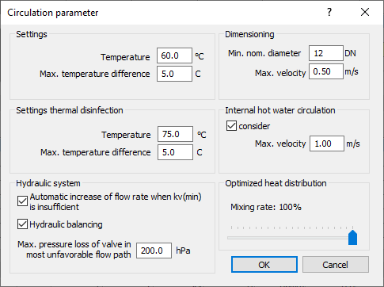Image resolution: width=384 pixels, height=287 pixels.
Task: Close the Circulation parameter dialog
Action: (365, 12)
